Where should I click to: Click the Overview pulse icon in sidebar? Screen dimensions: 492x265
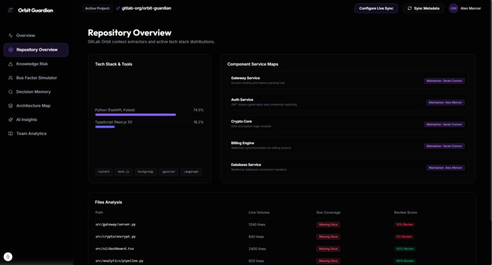pos(10,35)
